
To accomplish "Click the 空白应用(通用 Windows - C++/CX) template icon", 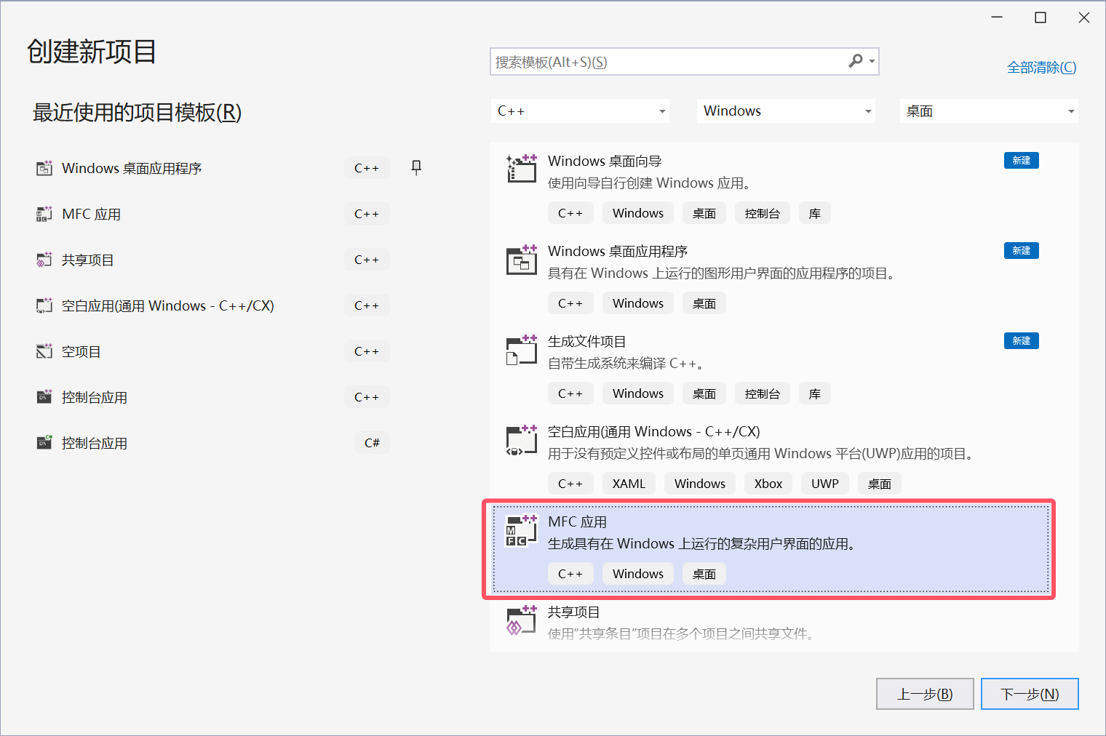I will click(x=522, y=439).
